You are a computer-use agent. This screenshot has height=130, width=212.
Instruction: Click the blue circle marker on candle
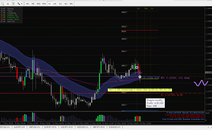(x=137, y=67)
